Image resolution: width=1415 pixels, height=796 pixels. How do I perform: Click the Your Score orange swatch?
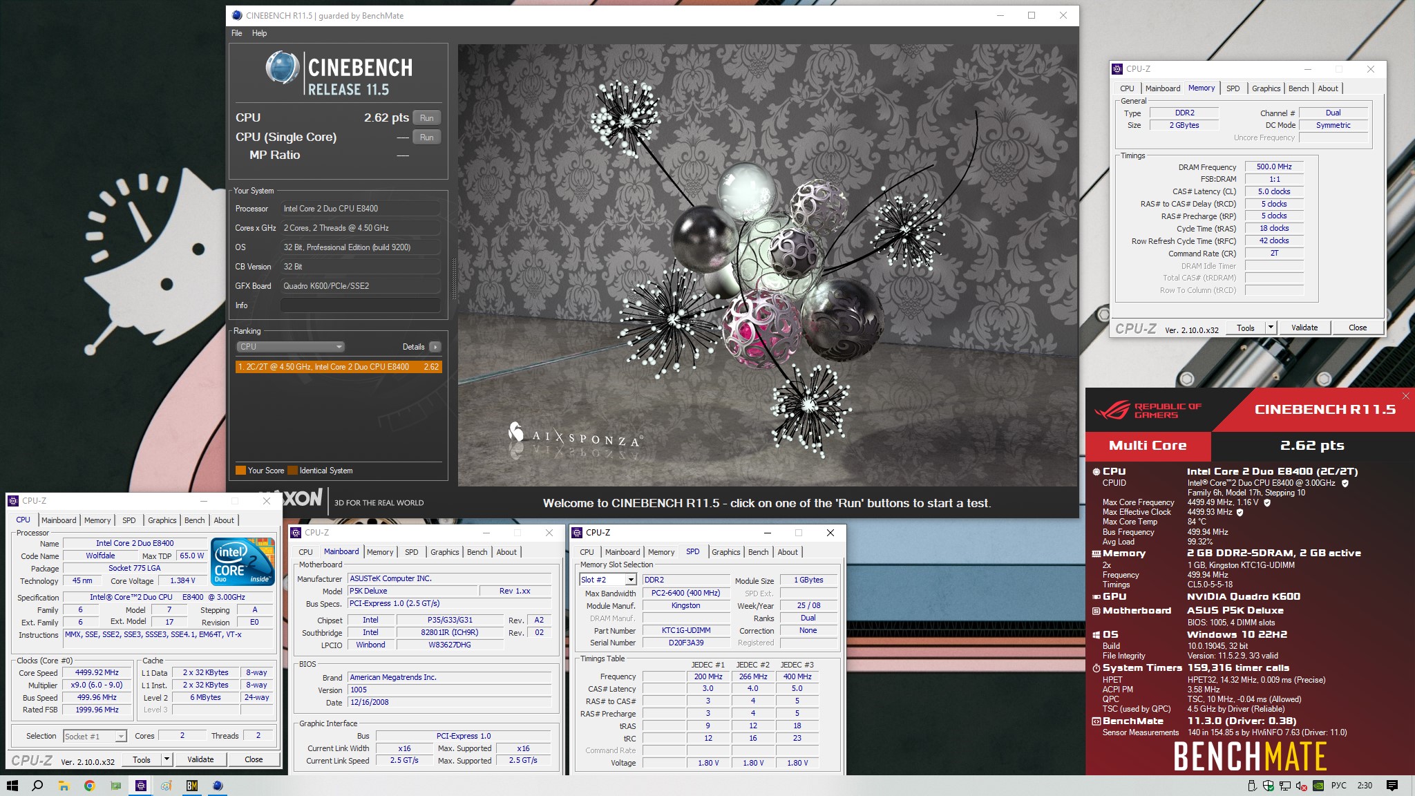[x=240, y=471]
